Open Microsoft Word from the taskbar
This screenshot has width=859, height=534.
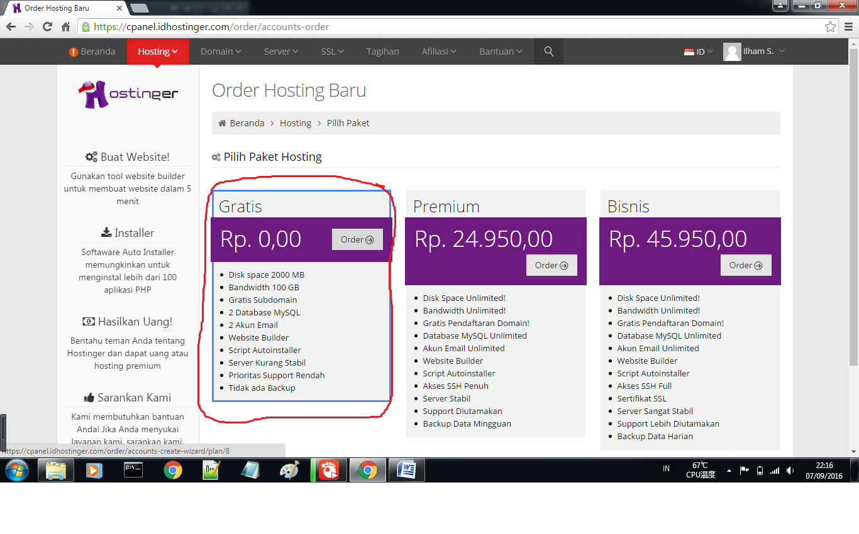click(406, 469)
